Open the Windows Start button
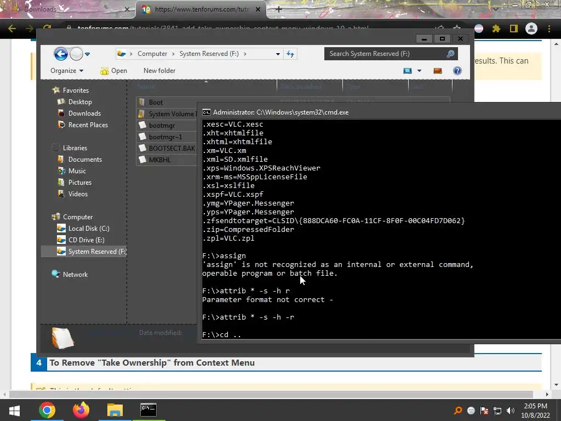 pyautogui.click(x=14, y=410)
